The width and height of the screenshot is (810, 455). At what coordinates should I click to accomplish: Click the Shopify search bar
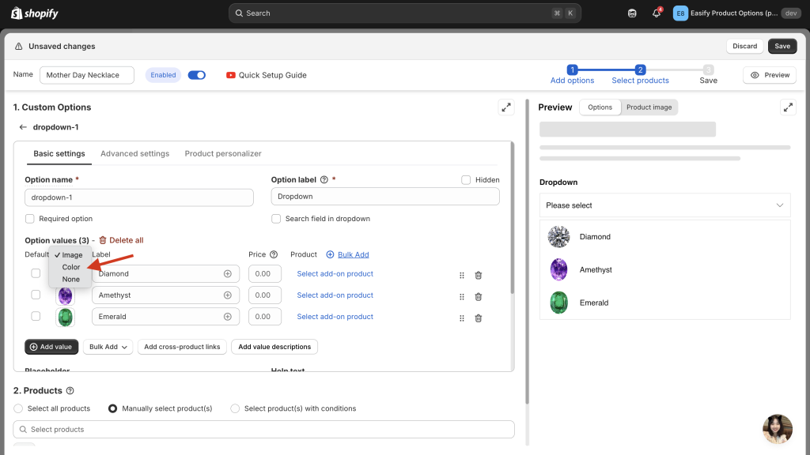[404, 13]
